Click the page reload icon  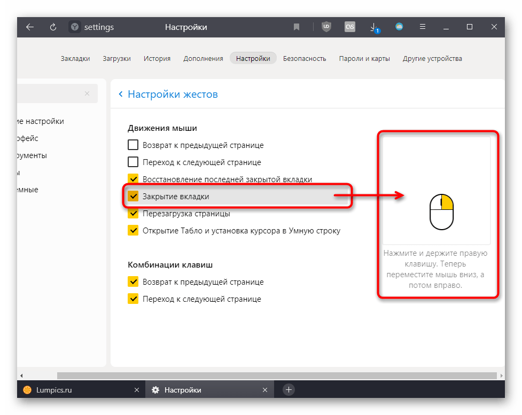pos(53,27)
